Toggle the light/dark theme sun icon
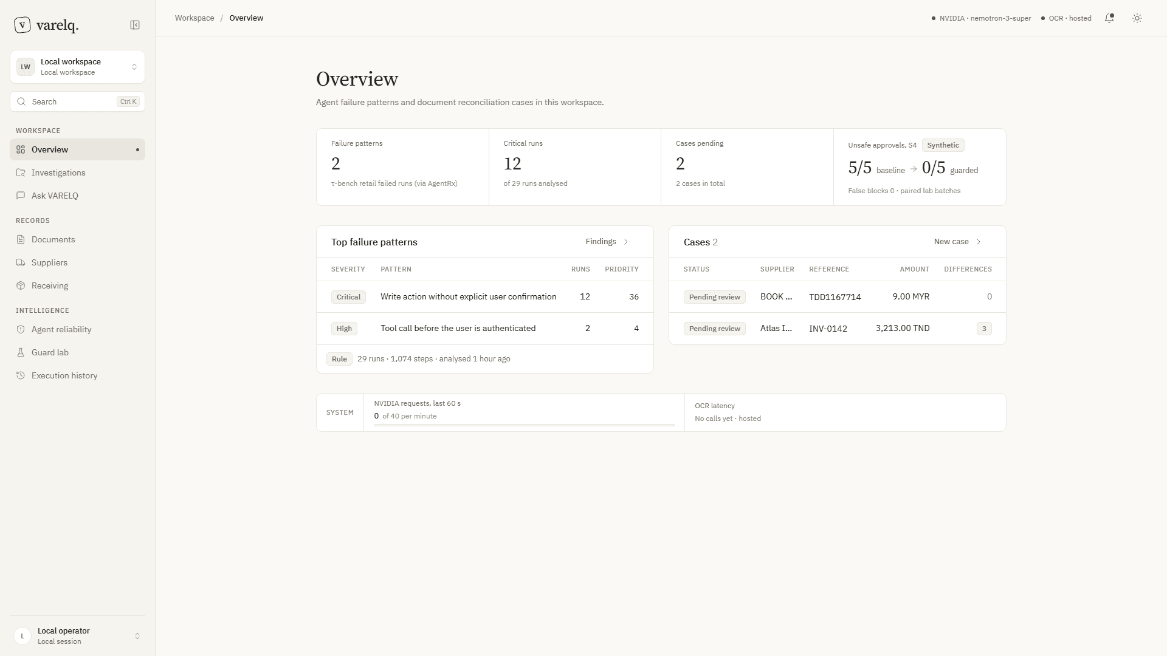Image resolution: width=1167 pixels, height=656 pixels. 1137,18
